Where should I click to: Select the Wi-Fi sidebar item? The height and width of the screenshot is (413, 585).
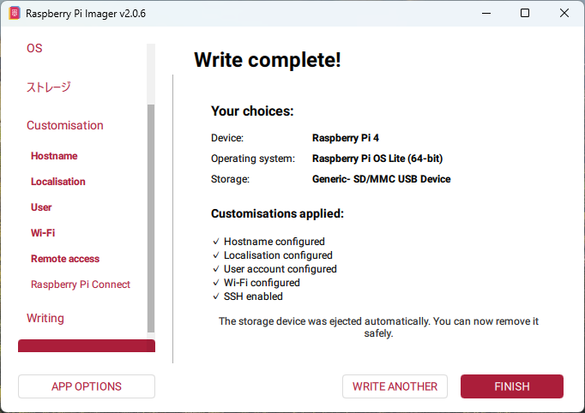tap(43, 233)
